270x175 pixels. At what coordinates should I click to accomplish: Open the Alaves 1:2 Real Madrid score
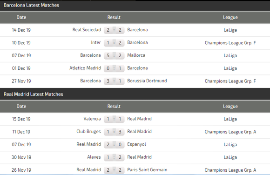pos(114,157)
